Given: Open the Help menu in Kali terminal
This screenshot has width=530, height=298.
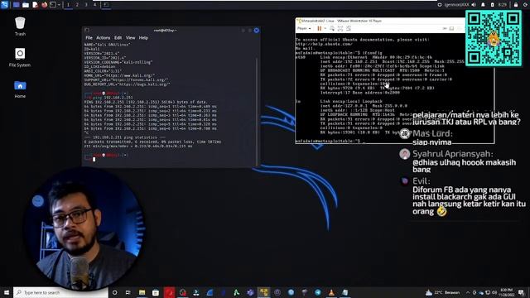Looking at the screenshot, I should [143, 38].
